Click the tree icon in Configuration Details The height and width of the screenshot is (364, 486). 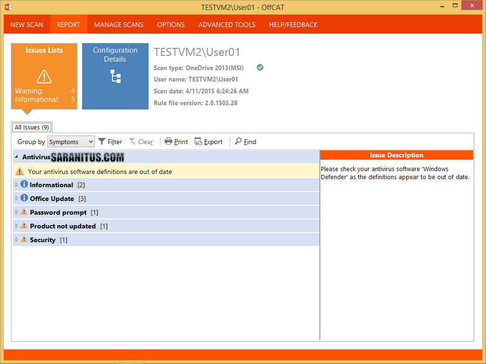point(116,76)
